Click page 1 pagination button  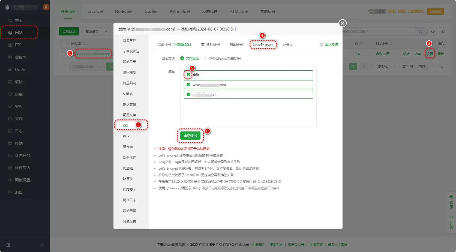click(x=353, y=67)
